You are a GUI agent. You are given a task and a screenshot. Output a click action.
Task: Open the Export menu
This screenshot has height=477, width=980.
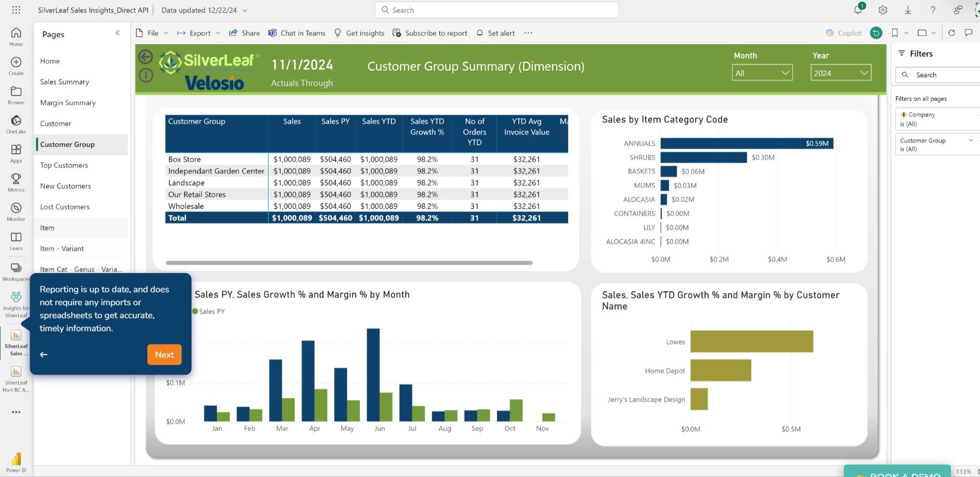[x=199, y=33]
